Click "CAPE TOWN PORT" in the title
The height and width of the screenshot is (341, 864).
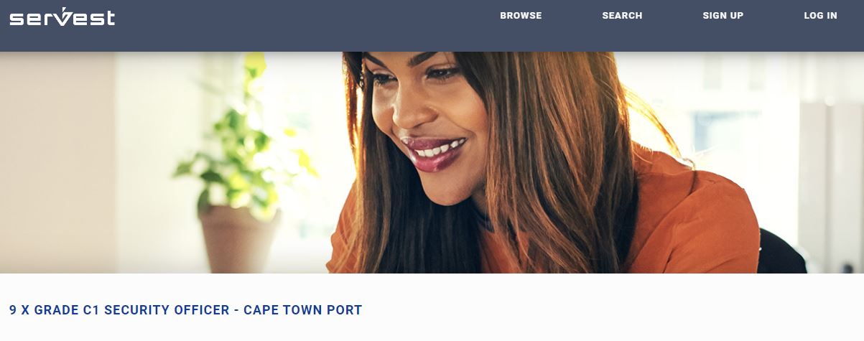(303, 310)
